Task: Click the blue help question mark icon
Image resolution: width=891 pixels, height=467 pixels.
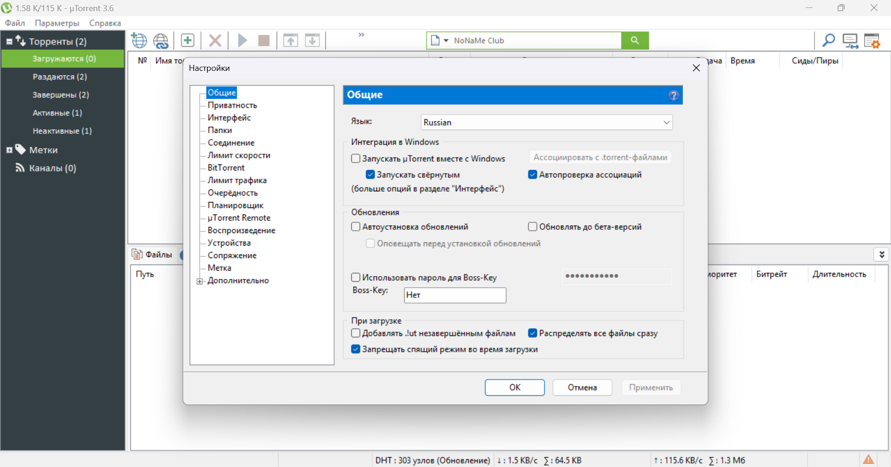Action: [674, 95]
